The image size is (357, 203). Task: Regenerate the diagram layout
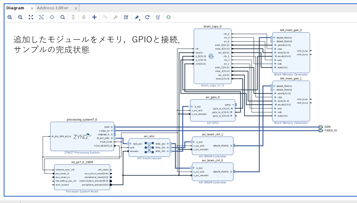147,17
